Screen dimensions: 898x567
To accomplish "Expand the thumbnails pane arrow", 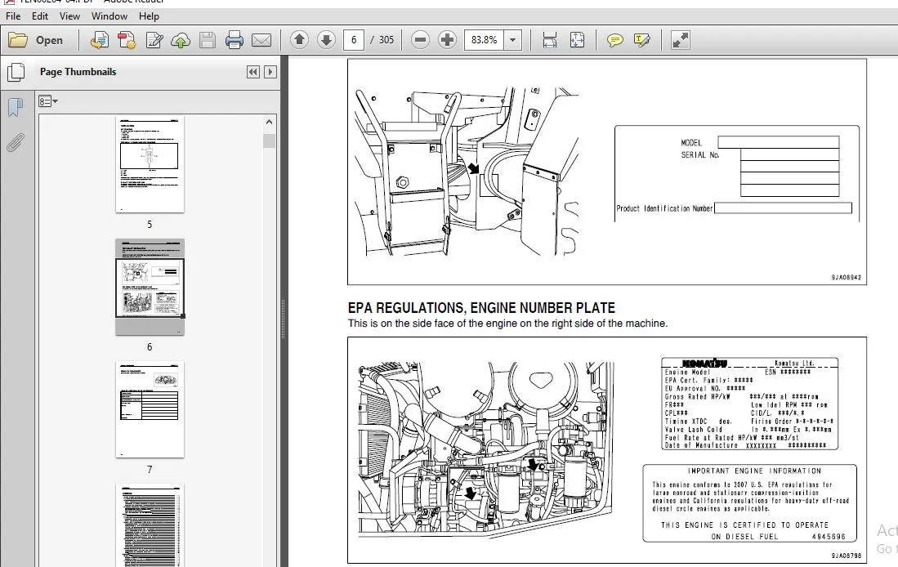I will pos(270,72).
